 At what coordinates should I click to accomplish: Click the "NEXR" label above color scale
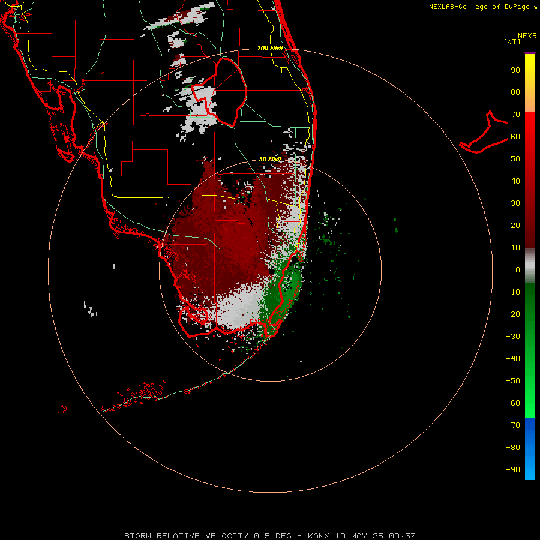527,36
